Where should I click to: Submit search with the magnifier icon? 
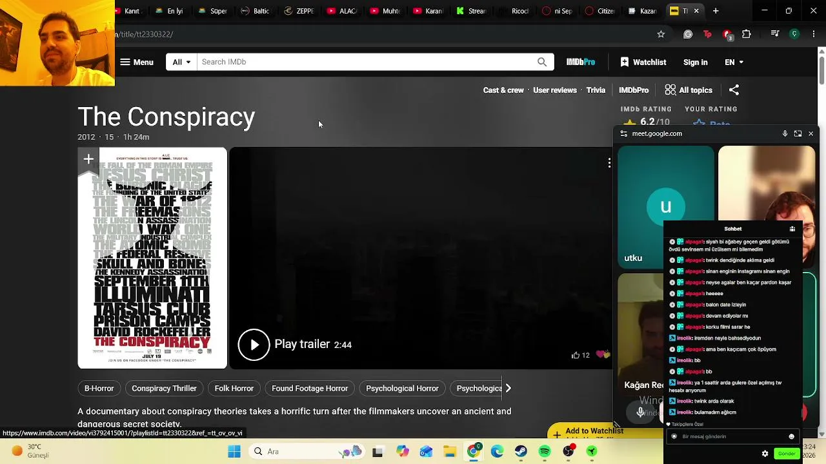coord(542,62)
